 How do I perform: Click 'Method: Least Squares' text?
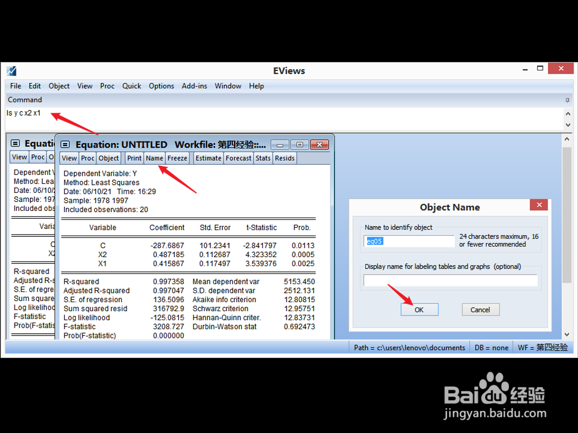[x=102, y=183]
